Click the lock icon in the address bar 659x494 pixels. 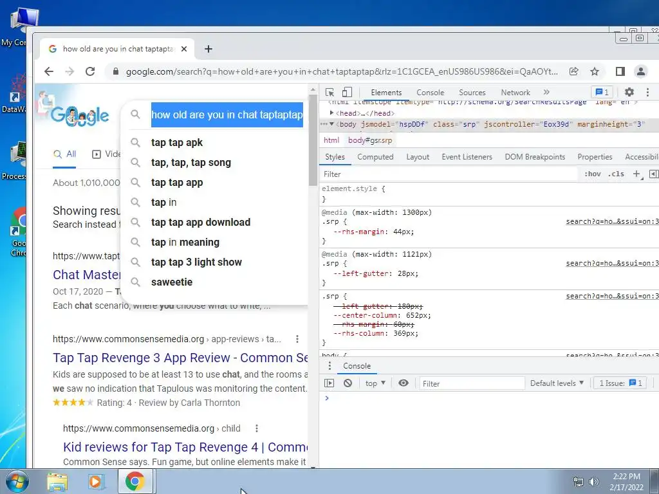(116, 71)
